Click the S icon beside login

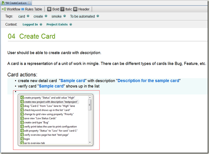point(22,139)
